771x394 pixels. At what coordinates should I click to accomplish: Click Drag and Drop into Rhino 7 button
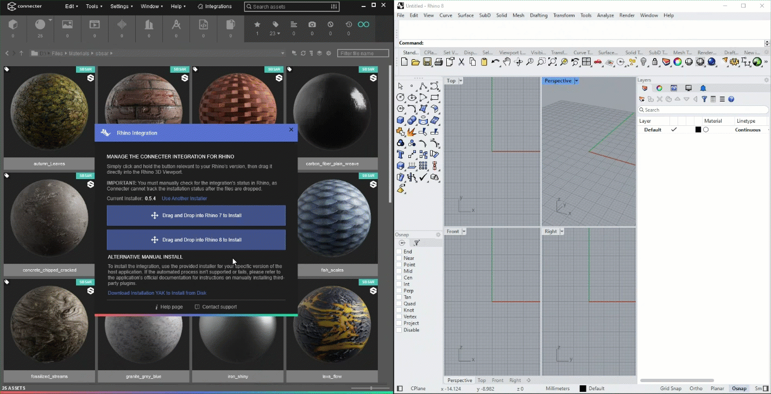[196, 215]
